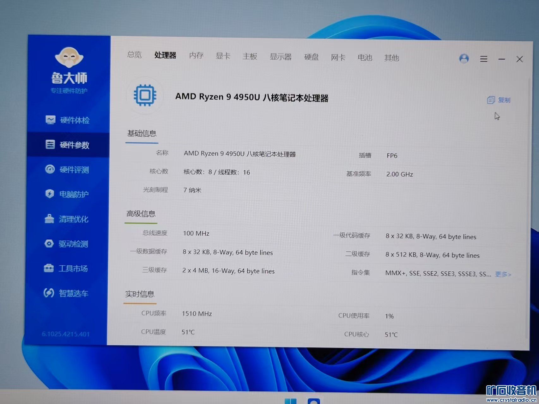
Task: Expand instruction set with 更多 link
Action: coord(503,274)
